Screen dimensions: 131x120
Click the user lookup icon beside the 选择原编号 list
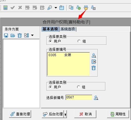94,55
